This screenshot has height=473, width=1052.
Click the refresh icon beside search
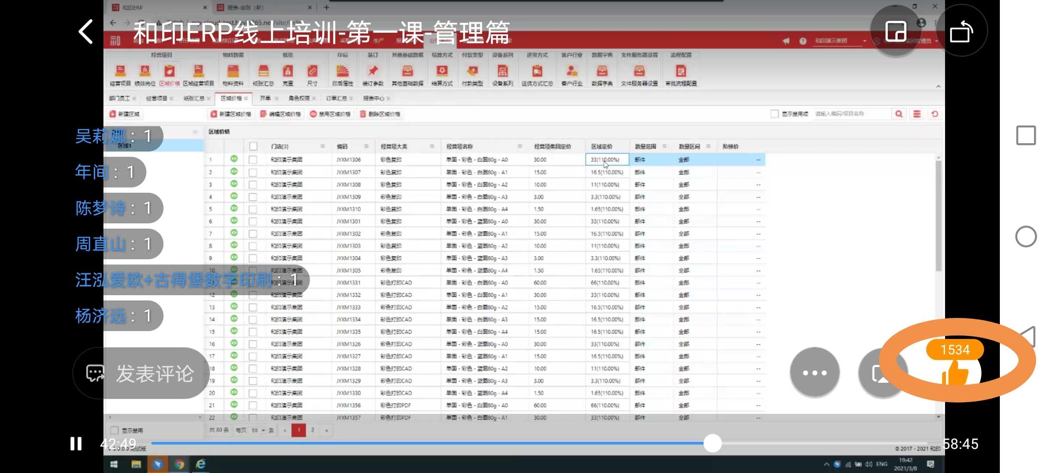click(935, 114)
